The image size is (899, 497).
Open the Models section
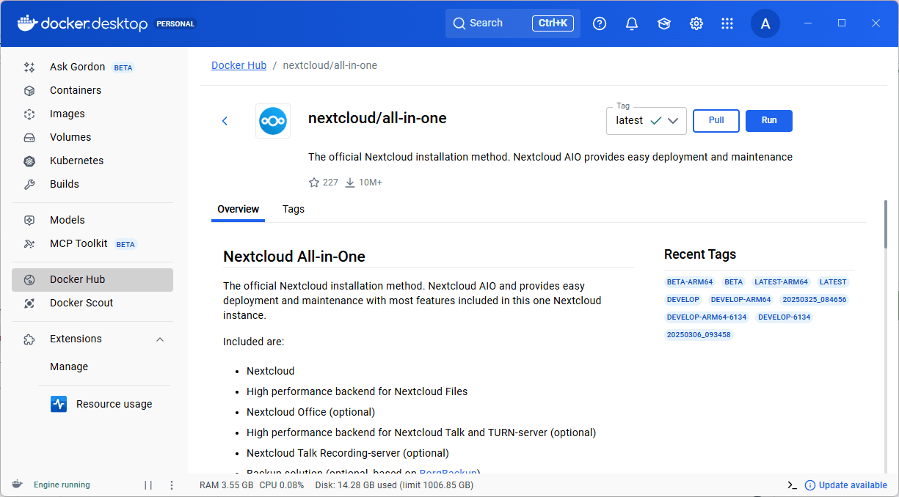coord(66,219)
